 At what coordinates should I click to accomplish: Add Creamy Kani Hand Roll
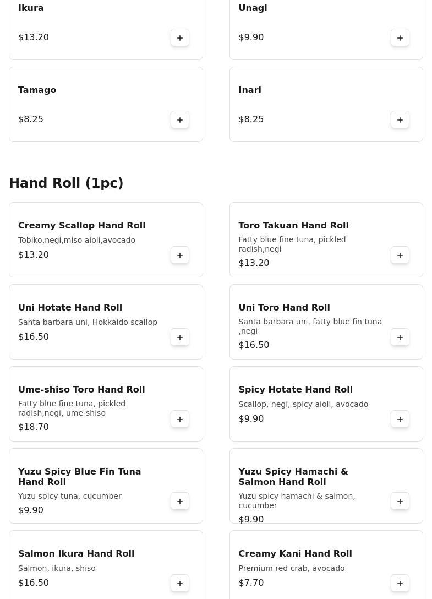[x=400, y=583]
